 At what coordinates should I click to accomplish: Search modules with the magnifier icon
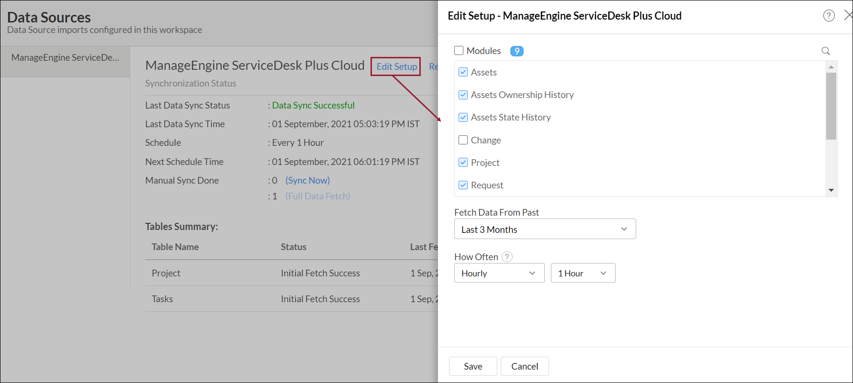pyautogui.click(x=826, y=51)
